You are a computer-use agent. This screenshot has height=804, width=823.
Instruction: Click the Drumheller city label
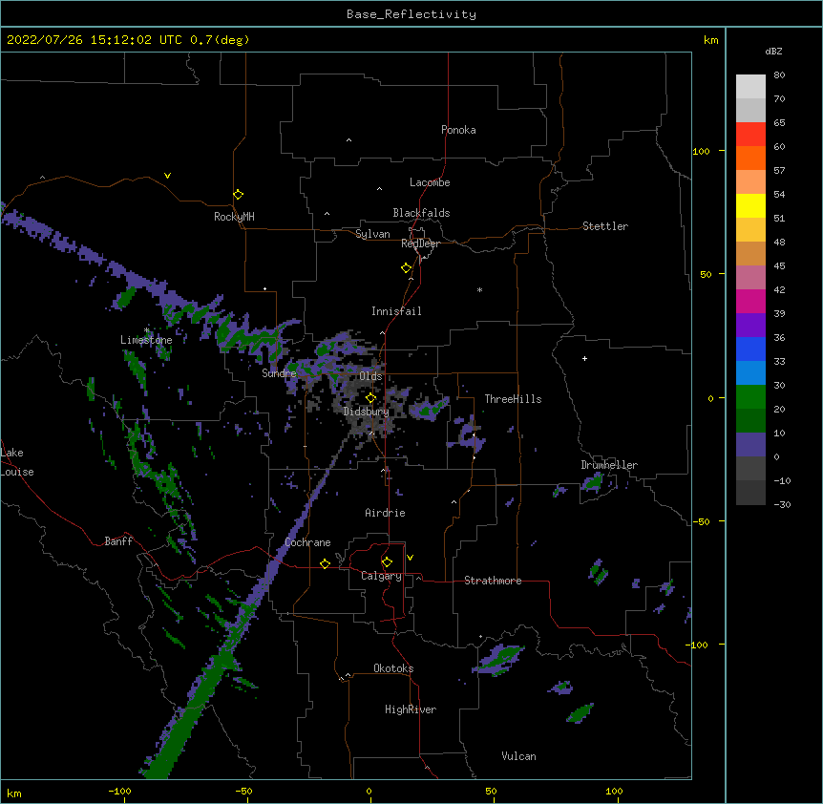609,465
